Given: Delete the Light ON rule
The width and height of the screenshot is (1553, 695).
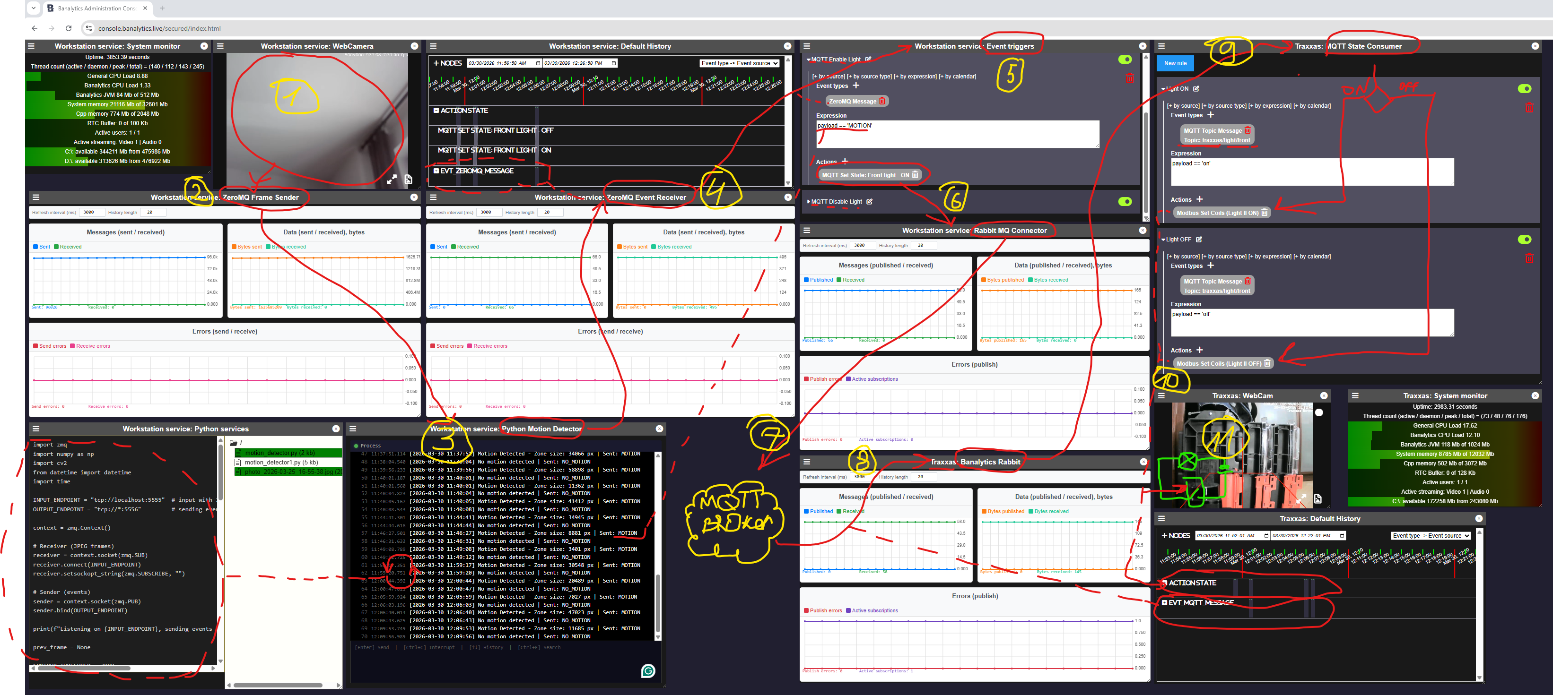Looking at the screenshot, I should tap(1529, 108).
